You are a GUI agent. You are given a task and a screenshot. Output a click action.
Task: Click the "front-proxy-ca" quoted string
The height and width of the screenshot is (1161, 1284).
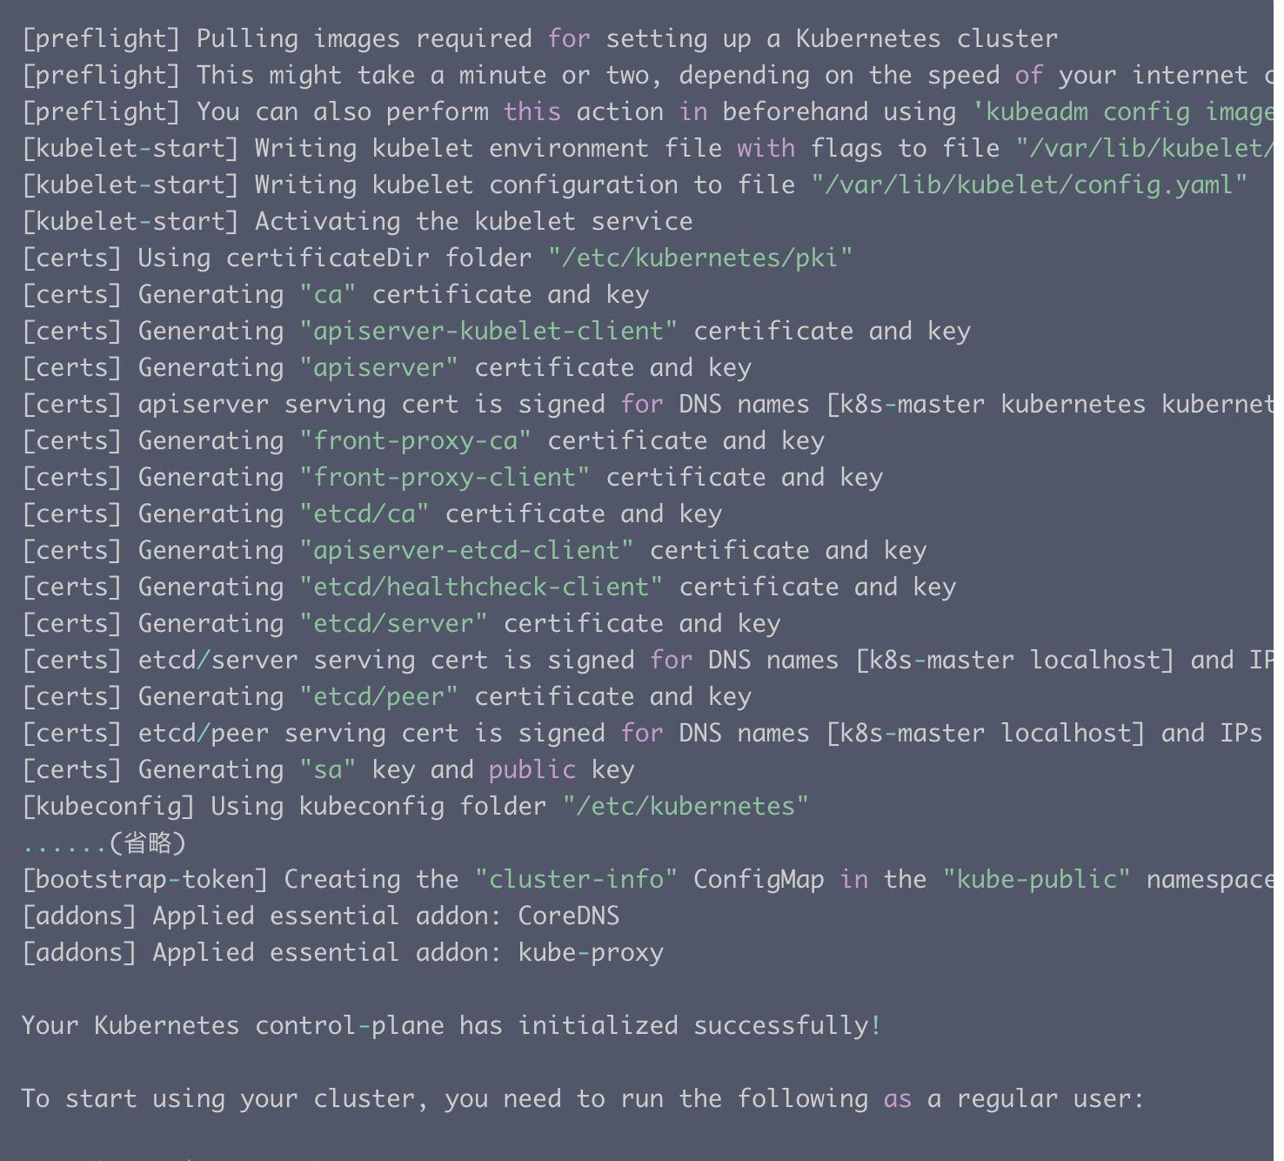(x=415, y=441)
